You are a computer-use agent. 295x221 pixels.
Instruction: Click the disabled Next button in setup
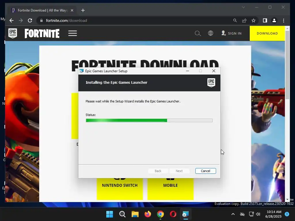(179, 171)
